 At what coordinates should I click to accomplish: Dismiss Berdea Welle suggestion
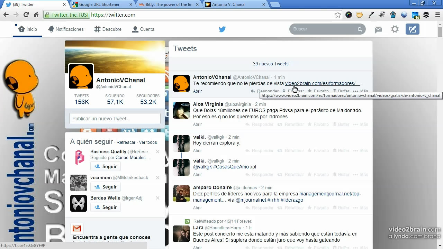point(157,198)
